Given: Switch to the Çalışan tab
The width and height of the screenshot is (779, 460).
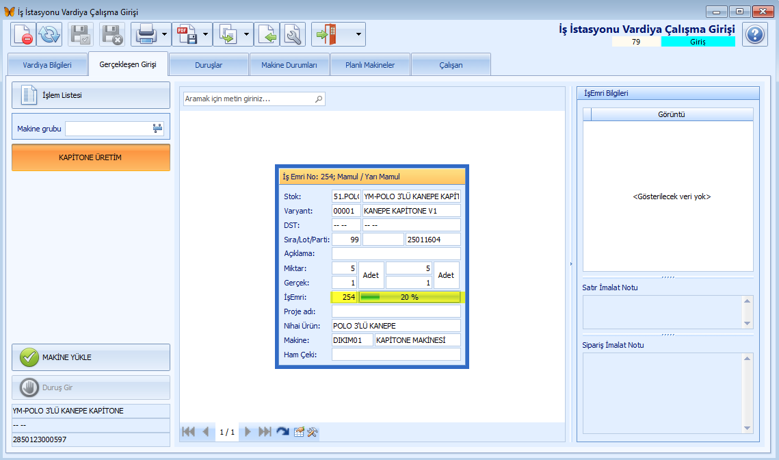Looking at the screenshot, I should [451, 65].
